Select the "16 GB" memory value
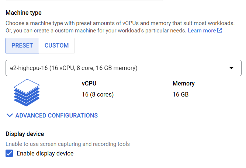 180,95
